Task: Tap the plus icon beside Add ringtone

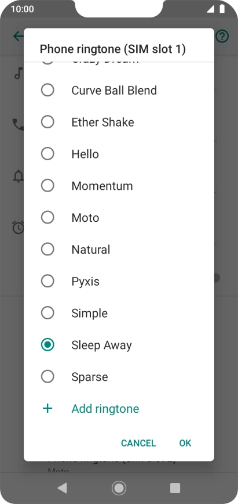Action: point(47,409)
